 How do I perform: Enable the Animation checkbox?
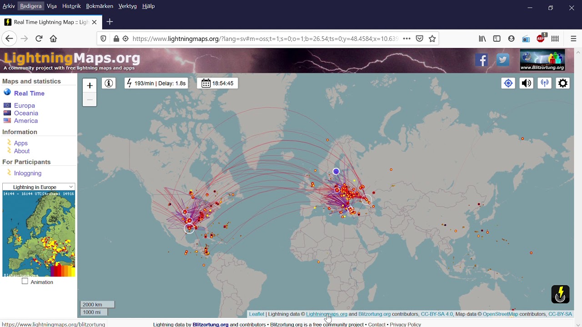[x=25, y=282]
